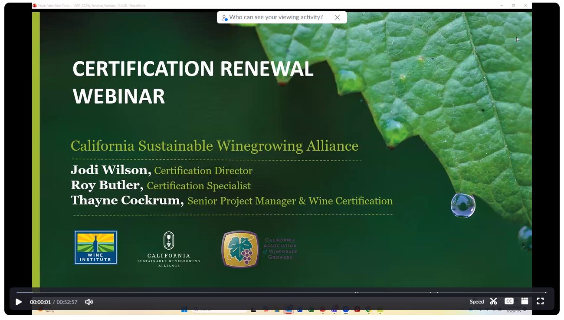The height and width of the screenshot is (320, 564).
Task: Dismiss the viewing activity banner
Action: coord(337,17)
